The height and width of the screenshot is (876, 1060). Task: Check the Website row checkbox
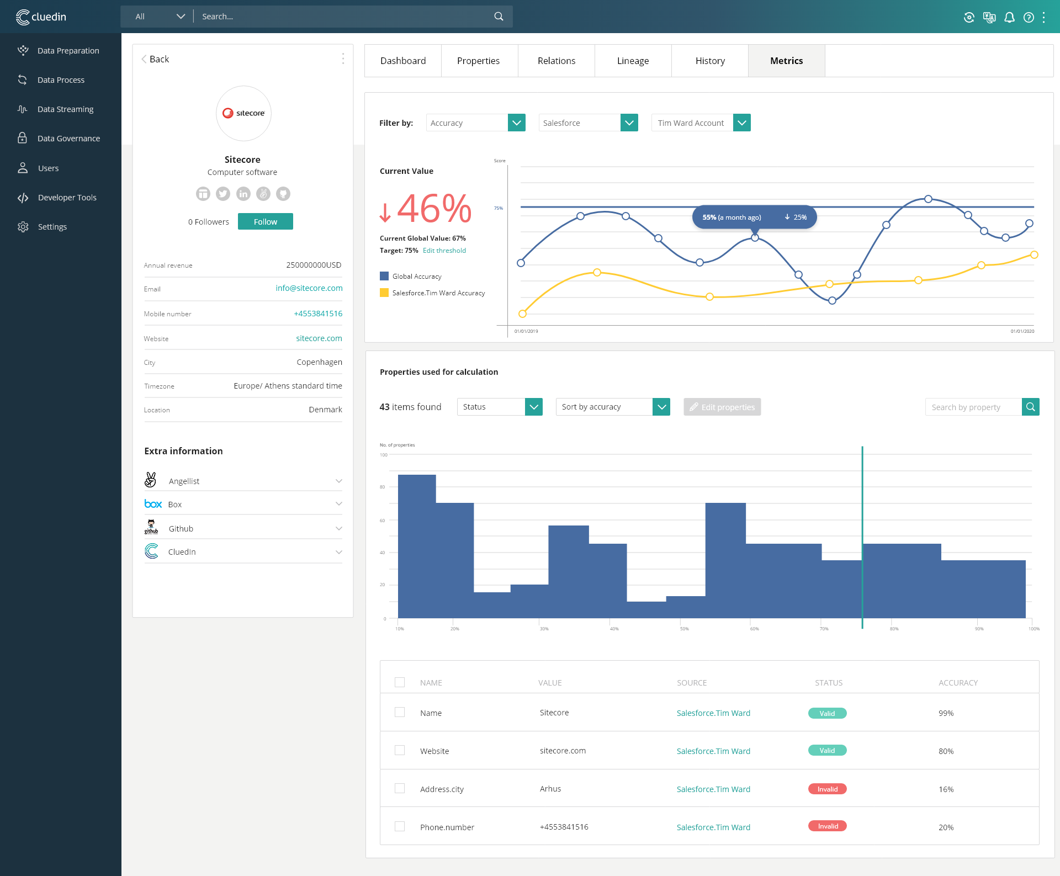(x=400, y=751)
